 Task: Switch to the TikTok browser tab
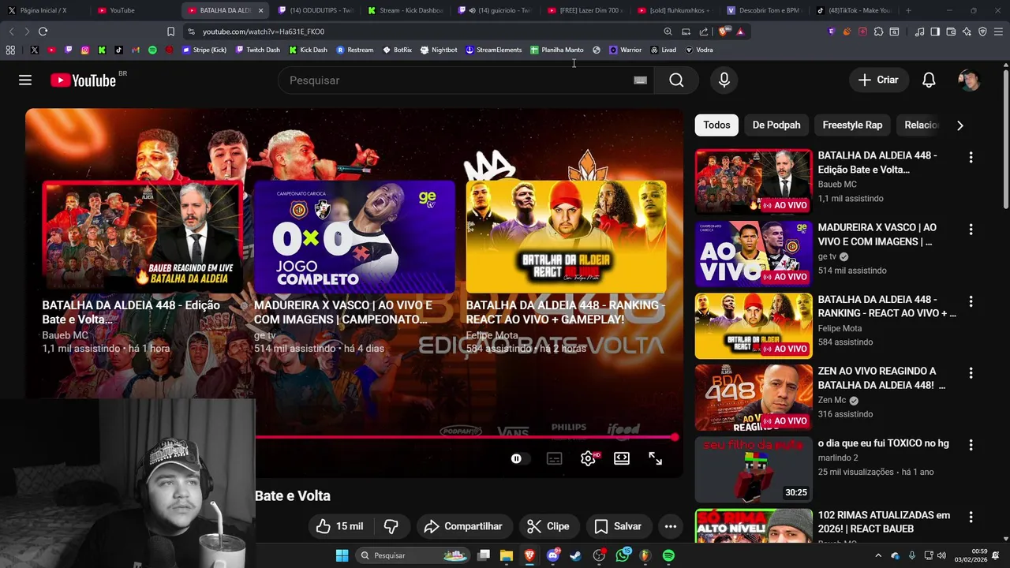pos(854,10)
